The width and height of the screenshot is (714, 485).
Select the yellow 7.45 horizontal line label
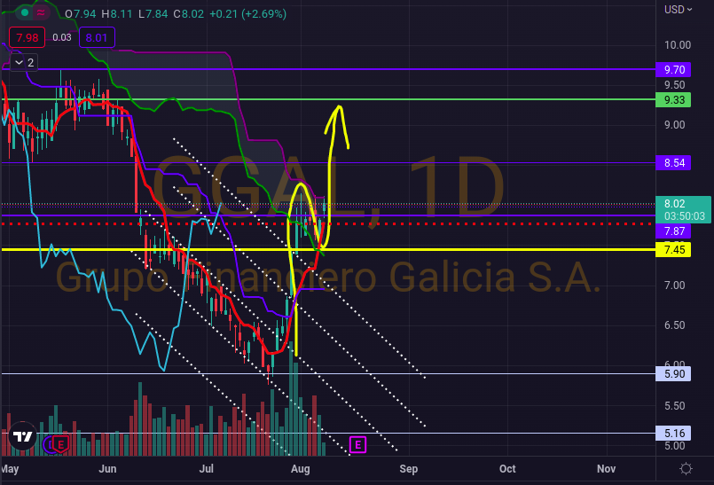[673, 250]
